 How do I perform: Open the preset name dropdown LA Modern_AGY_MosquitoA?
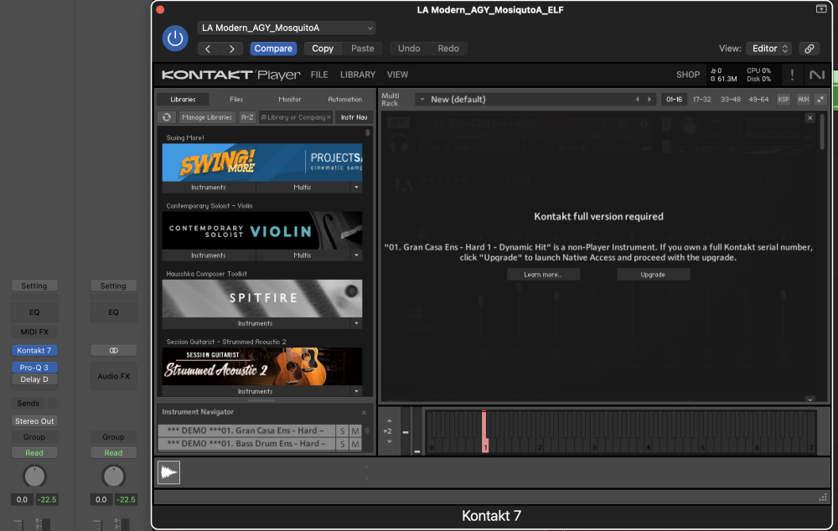point(287,28)
